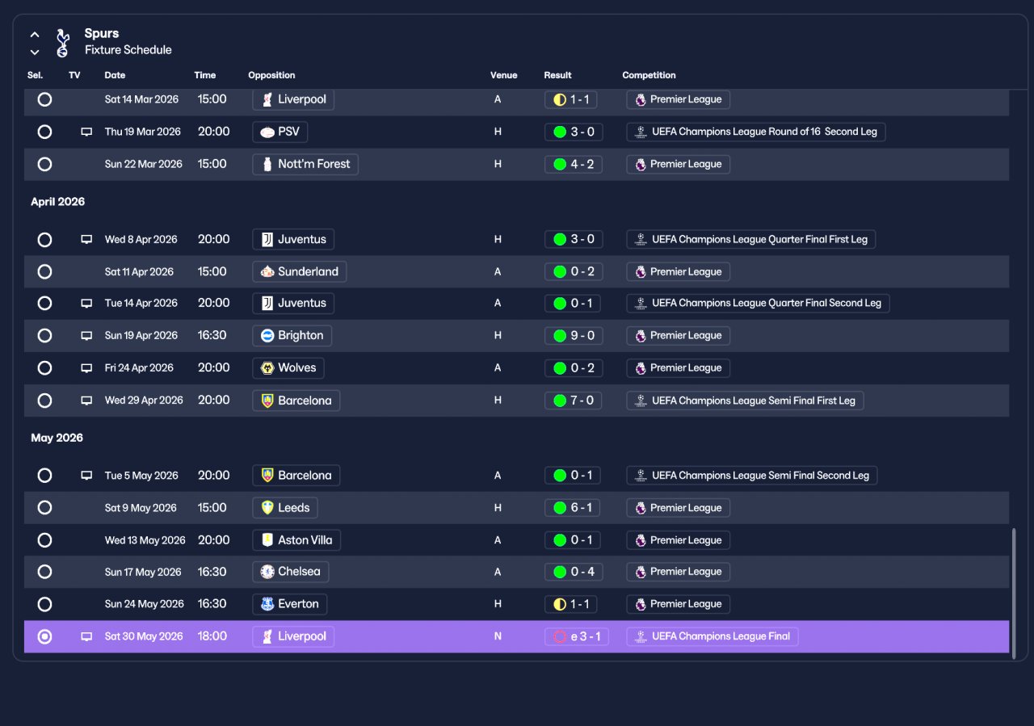Select the radio button for the Nott'm Forest fixture
The width and height of the screenshot is (1034, 726).
(44, 164)
